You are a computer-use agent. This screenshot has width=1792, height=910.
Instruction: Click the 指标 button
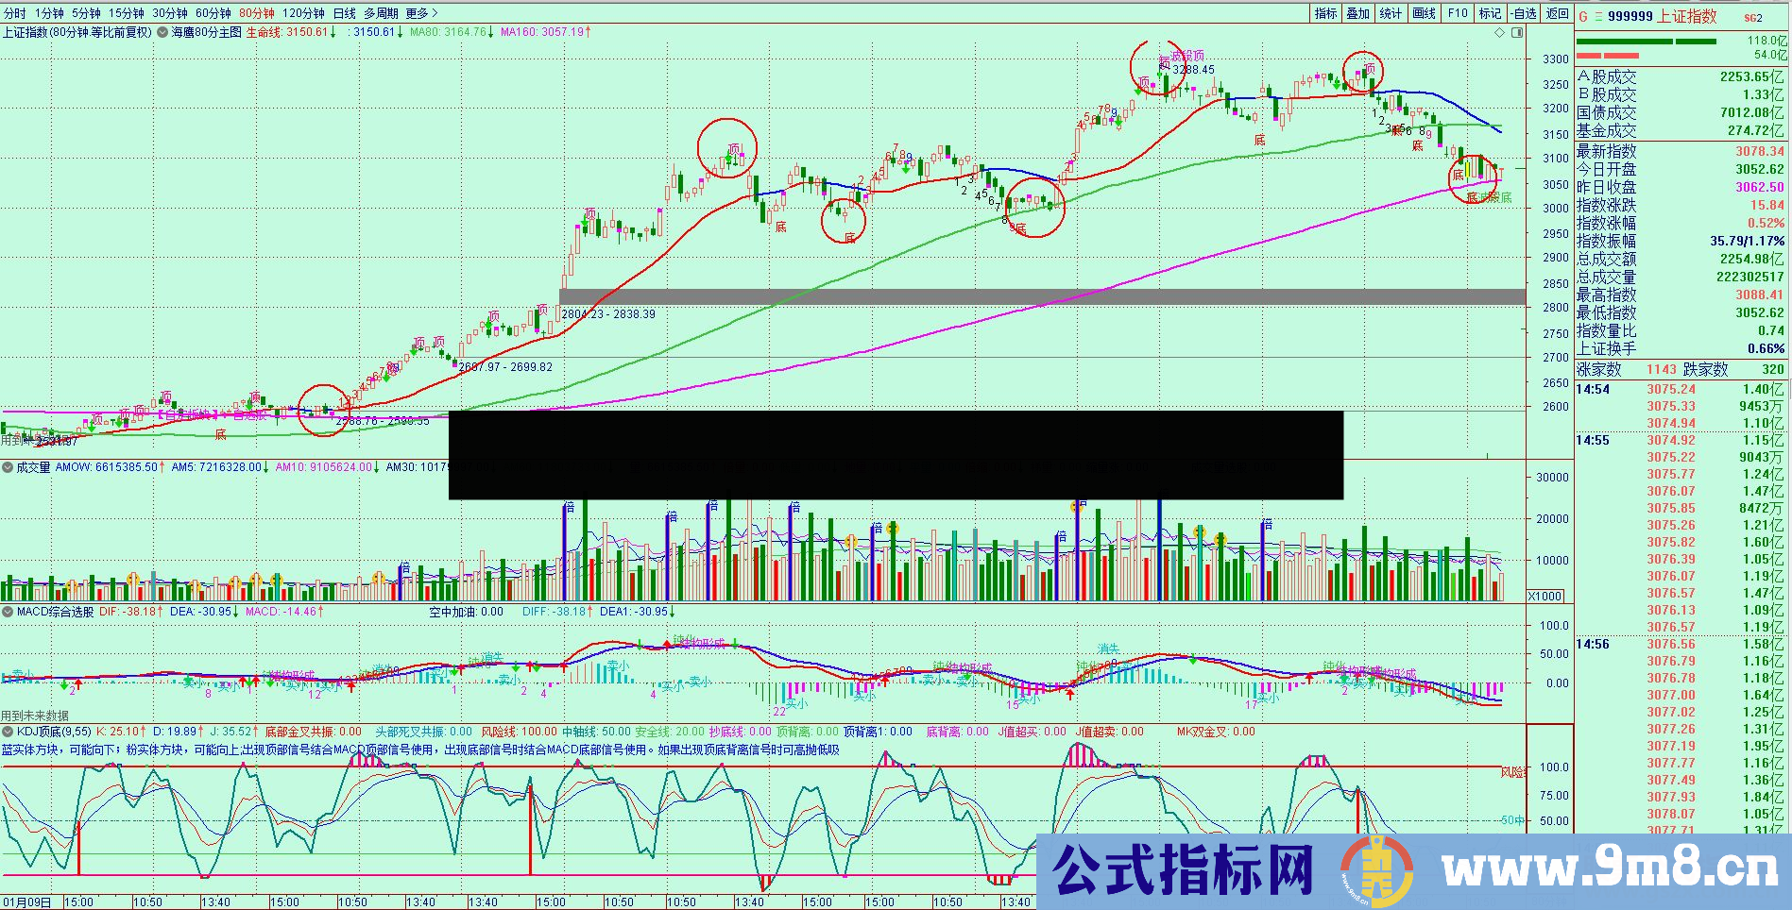pyautogui.click(x=1325, y=13)
